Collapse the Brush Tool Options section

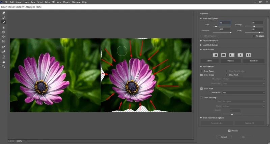pos(201,19)
